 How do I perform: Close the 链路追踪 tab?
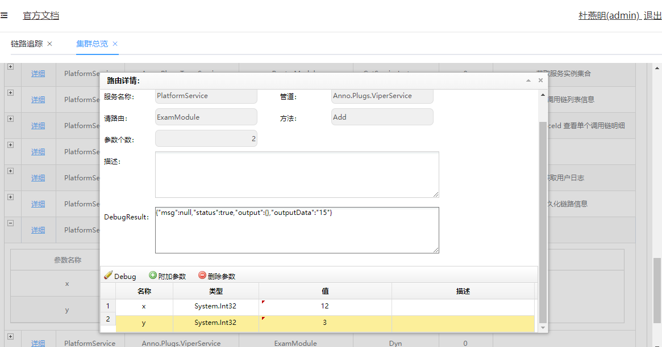click(50, 44)
